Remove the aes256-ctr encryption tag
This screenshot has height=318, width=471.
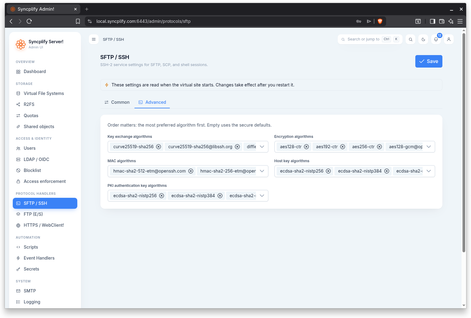(379, 147)
